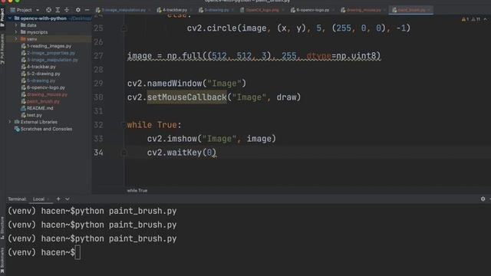Open terminal panel settings gear
Image resolution: width=491 pixels, height=276 pixels.
tap(483, 199)
